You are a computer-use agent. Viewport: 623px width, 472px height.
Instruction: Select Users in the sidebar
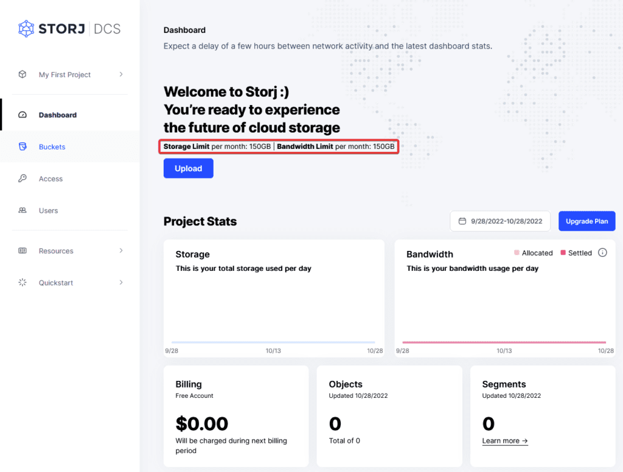(70, 210)
